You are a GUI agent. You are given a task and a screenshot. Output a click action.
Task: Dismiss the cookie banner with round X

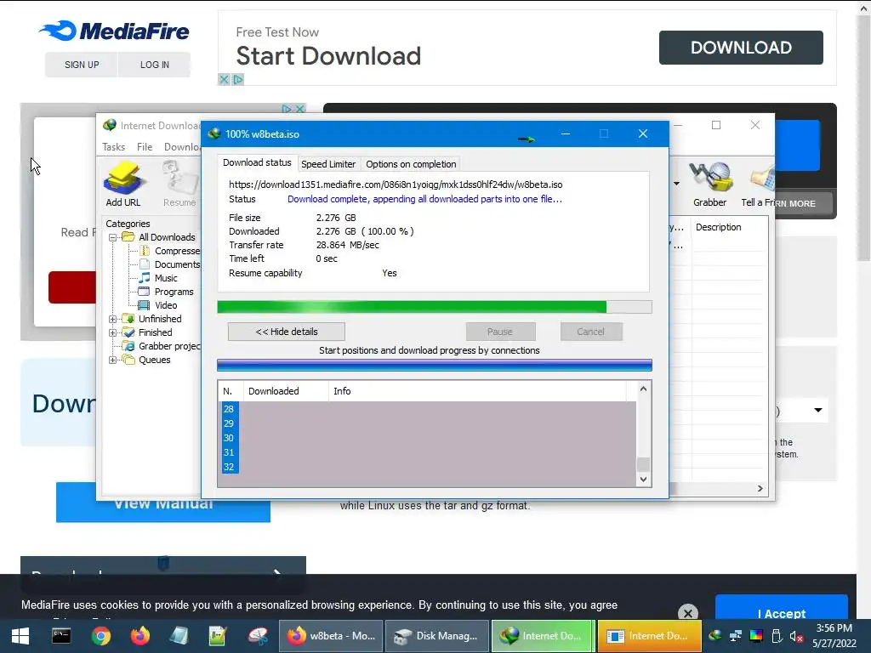[x=687, y=613]
